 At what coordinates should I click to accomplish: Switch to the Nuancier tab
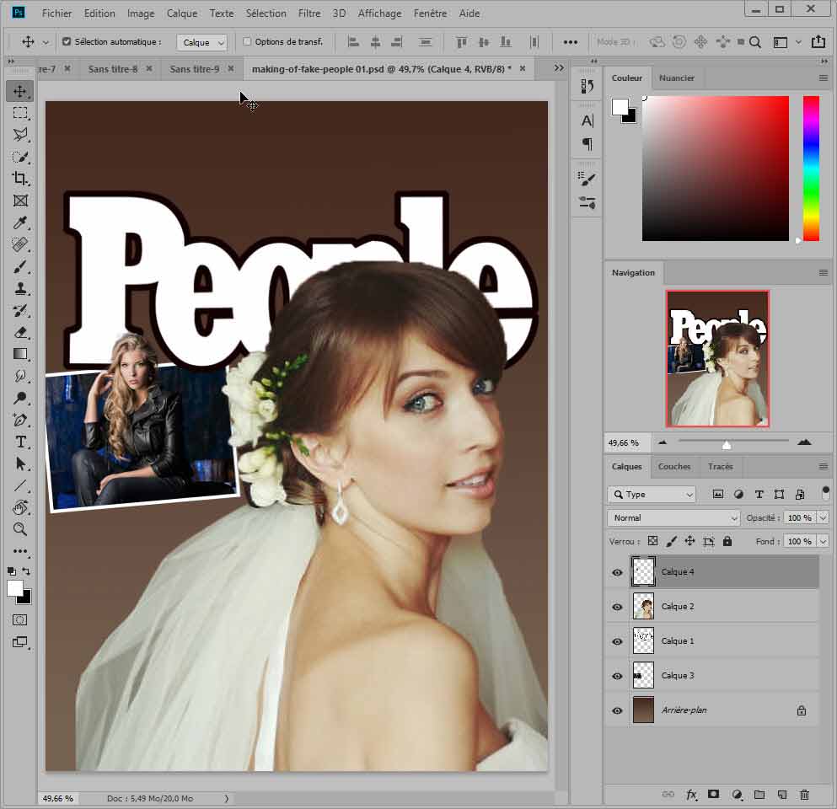pos(676,78)
